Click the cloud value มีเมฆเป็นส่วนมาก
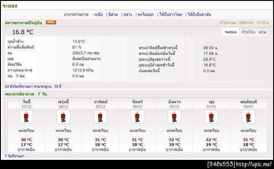Image resolution: width=274 pixels, height=169 pixels. [x=86, y=59]
